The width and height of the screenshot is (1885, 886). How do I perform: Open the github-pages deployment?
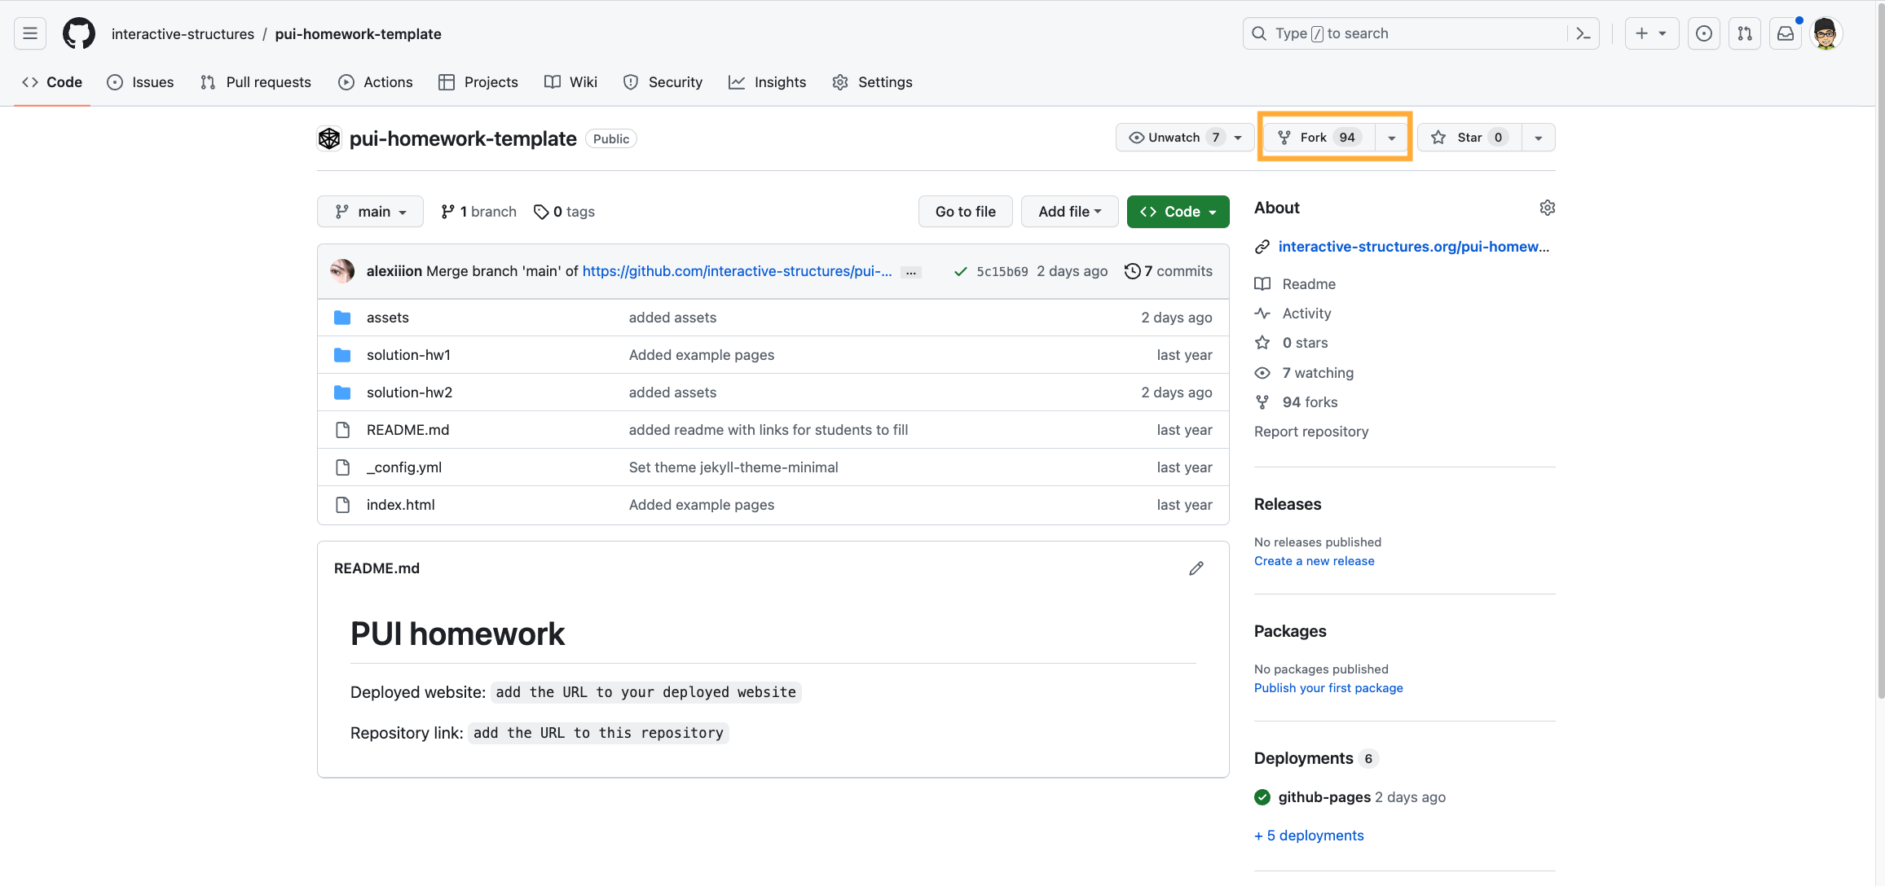1324,797
